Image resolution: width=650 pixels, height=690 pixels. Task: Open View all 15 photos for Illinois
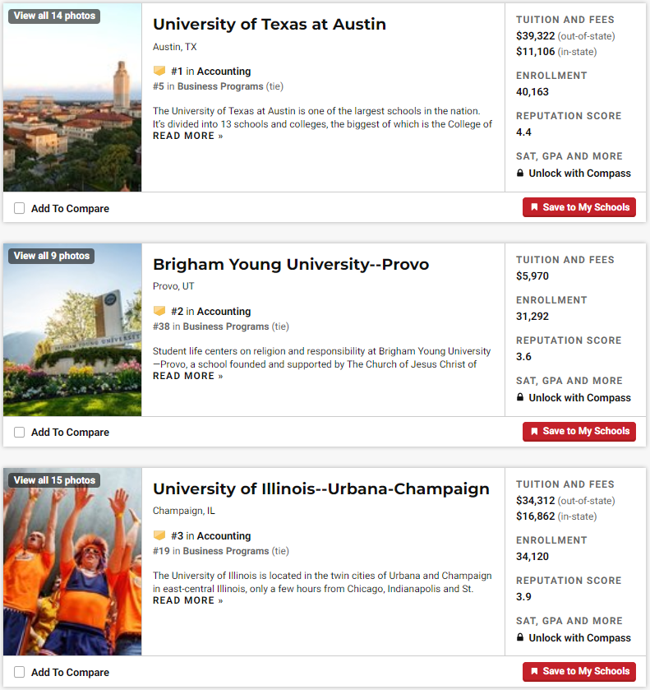point(54,480)
